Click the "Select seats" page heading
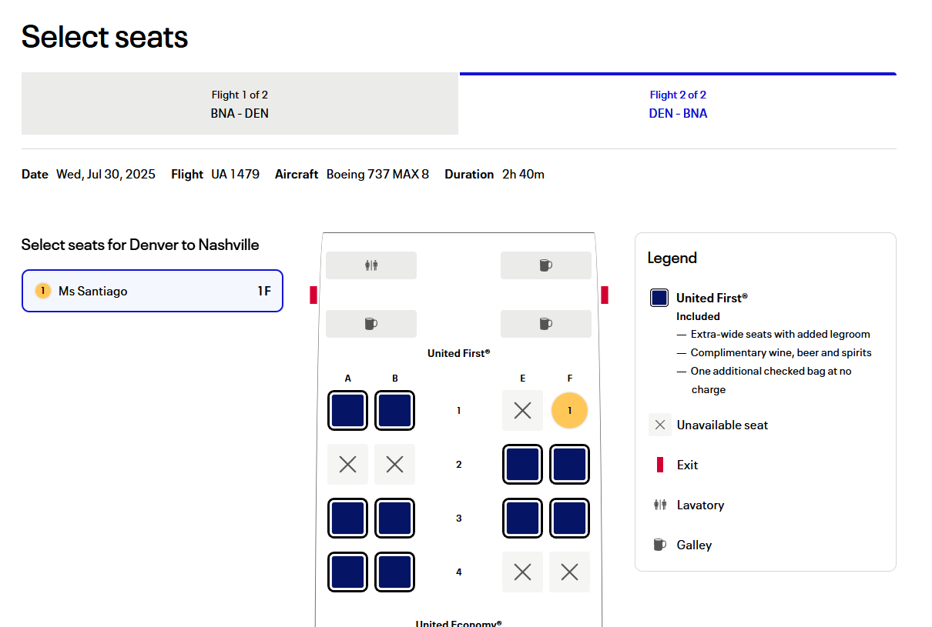The width and height of the screenshot is (932, 627). point(105,36)
